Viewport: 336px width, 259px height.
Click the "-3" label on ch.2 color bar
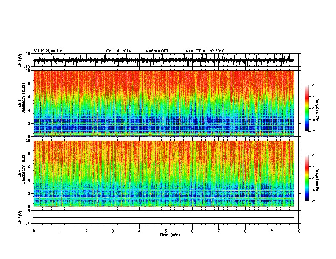[x=313, y=155]
